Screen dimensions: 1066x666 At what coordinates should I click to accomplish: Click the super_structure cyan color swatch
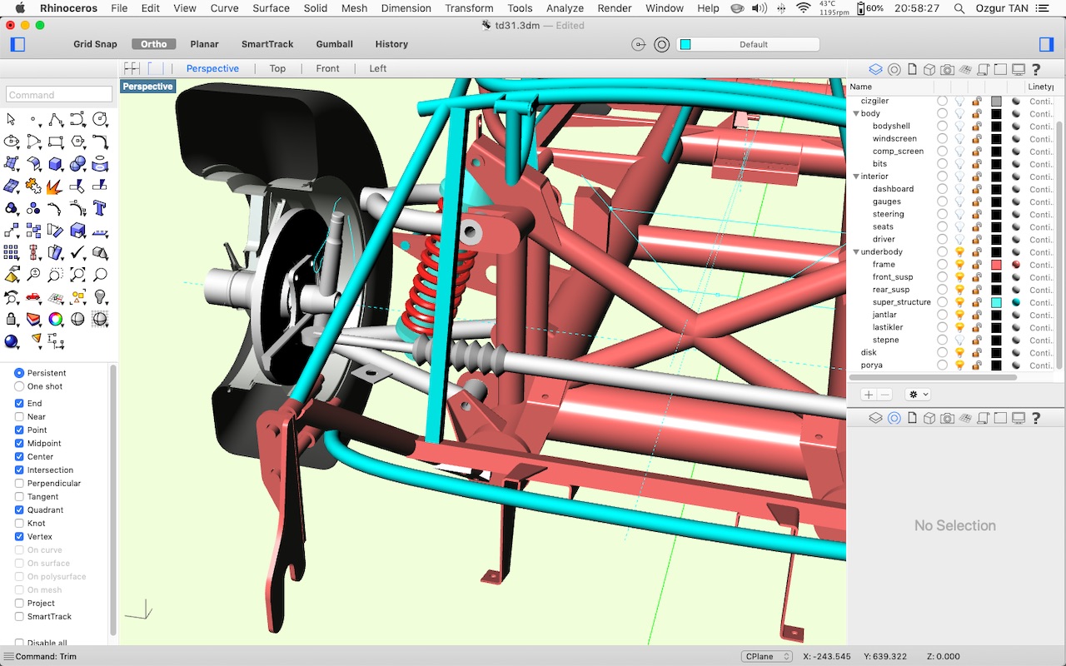coord(996,302)
